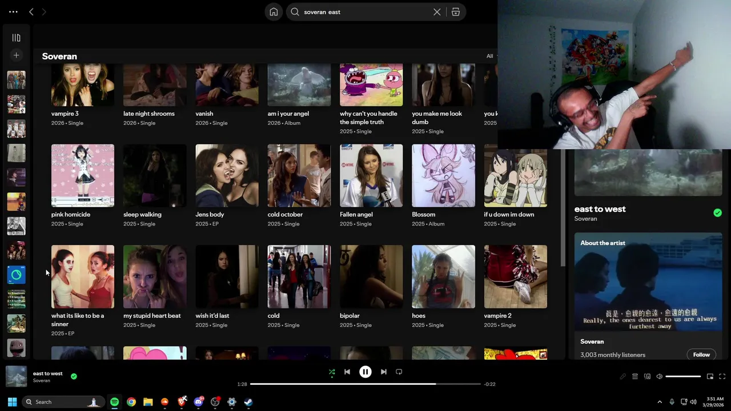Open the first playlist in the library sidebar
This screenshot has height=411, width=731.
click(x=16, y=80)
